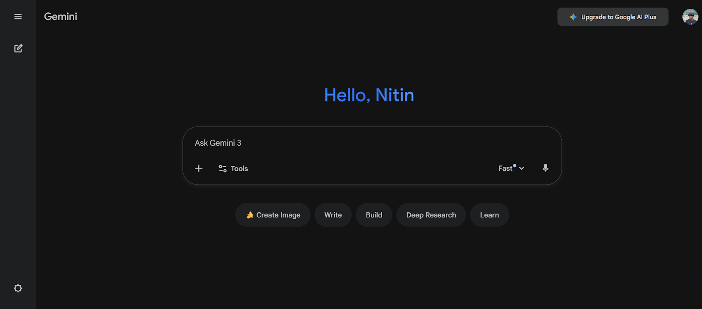
Task: Click the Gemini logo text
Action: (x=61, y=17)
